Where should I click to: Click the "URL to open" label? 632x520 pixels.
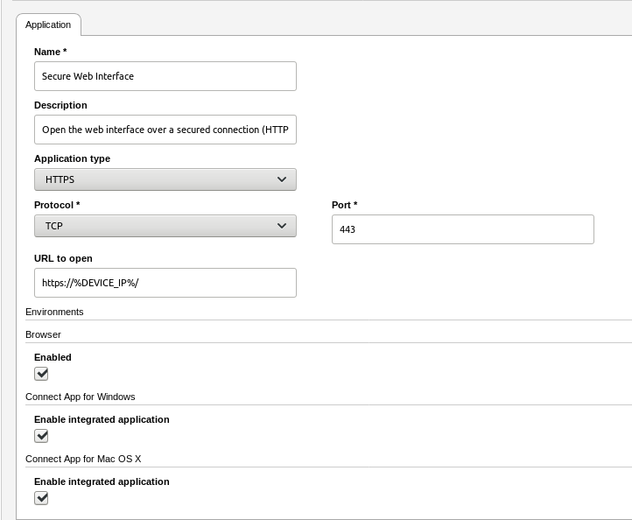(x=63, y=258)
